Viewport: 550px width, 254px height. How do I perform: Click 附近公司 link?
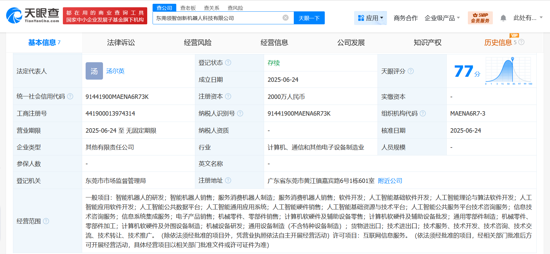390,181
